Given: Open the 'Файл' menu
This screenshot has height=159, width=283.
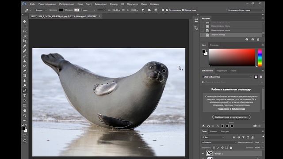Looking at the screenshot, I should 32,4.
